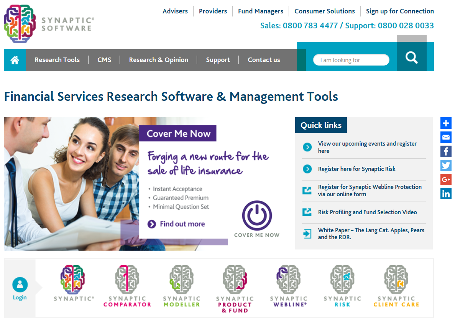Open the Synaptic Client Care brain icon
The image size is (455, 325).
(x=396, y=279)
